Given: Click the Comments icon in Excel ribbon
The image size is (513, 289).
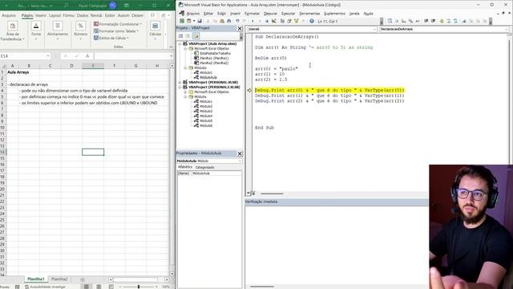Looking at the screenshot, I should click(152, 15).
